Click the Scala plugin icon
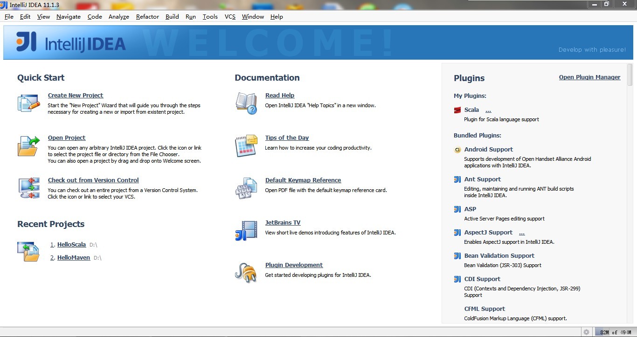 pos(457,110)
